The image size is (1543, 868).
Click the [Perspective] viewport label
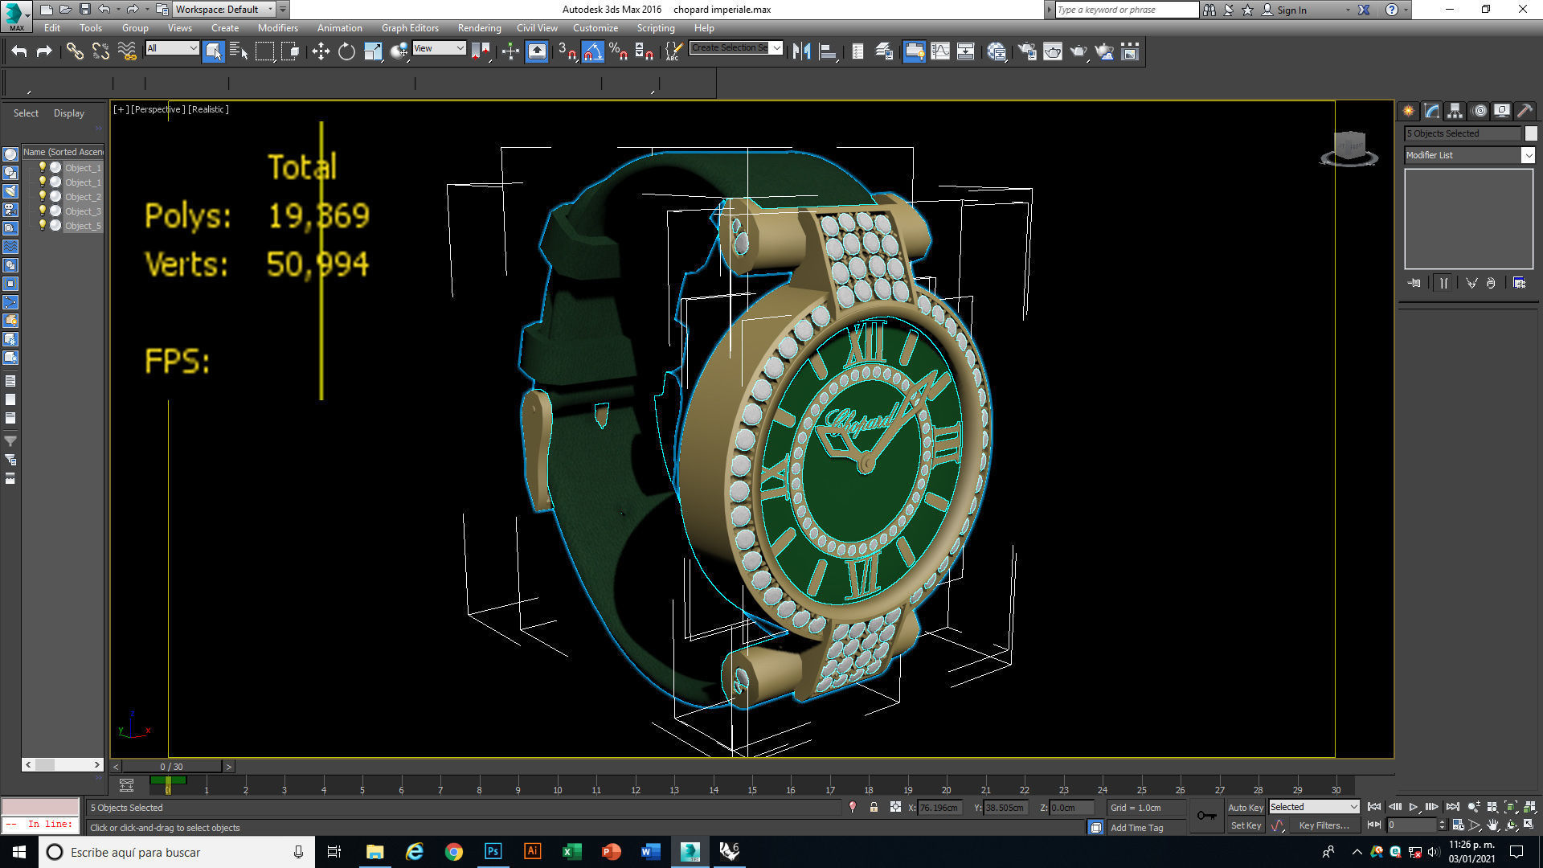pos(158,109)
